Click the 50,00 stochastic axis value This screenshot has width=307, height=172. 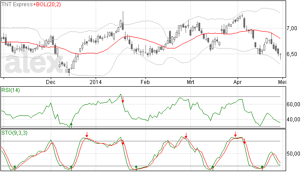pos(293,154)
